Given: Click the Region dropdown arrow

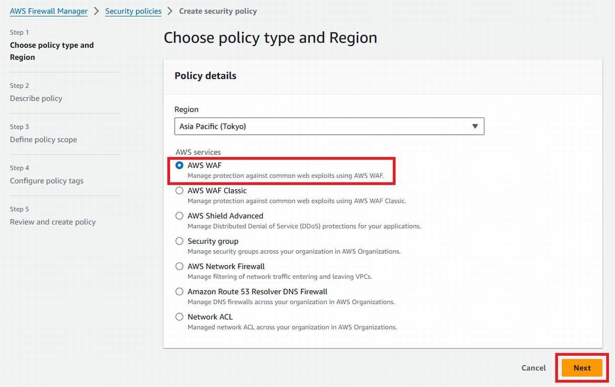Looking at the screenshot, I should [475, 126].
